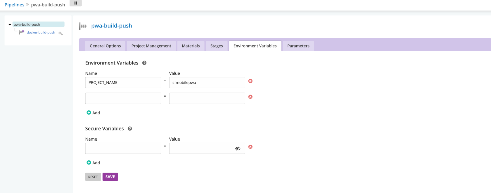Select the Environment Variables tab
This screenshot has height=193, width=491.
click(255, 46)
